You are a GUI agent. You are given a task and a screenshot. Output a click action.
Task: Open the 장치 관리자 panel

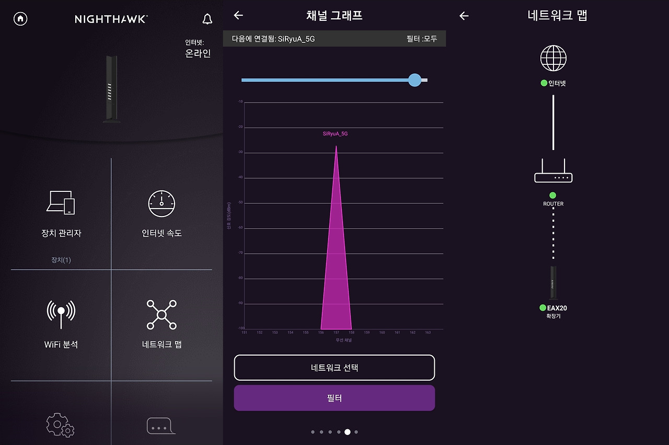(x=60, y=214)
